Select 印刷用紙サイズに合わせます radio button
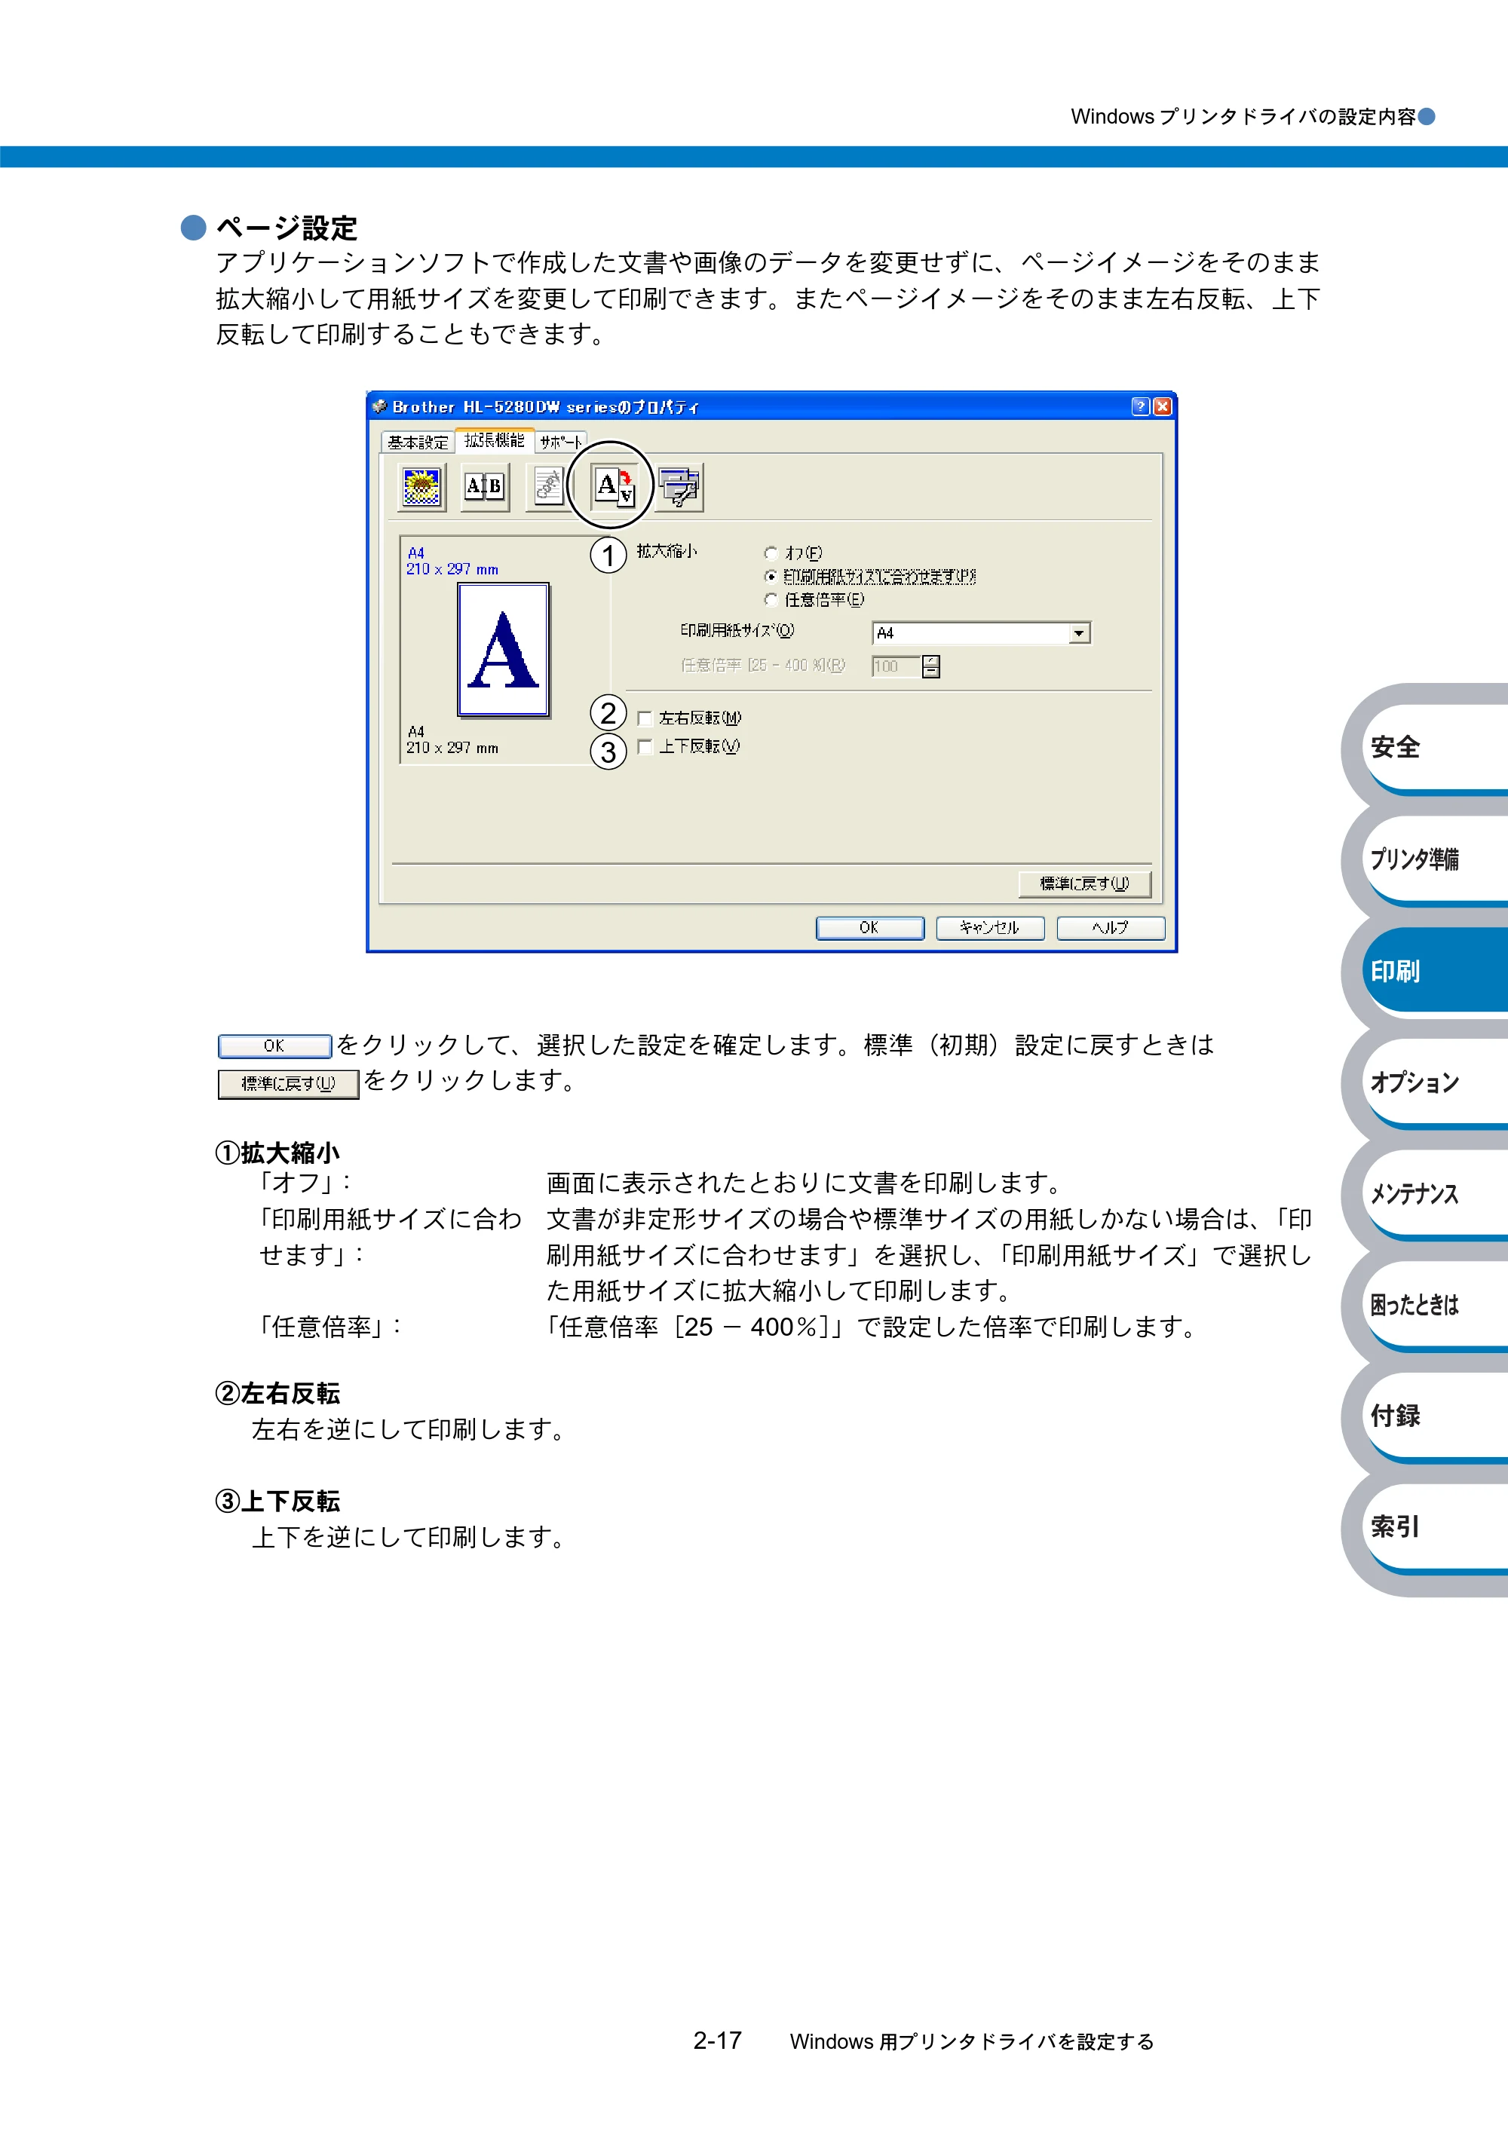 point(771,576)
